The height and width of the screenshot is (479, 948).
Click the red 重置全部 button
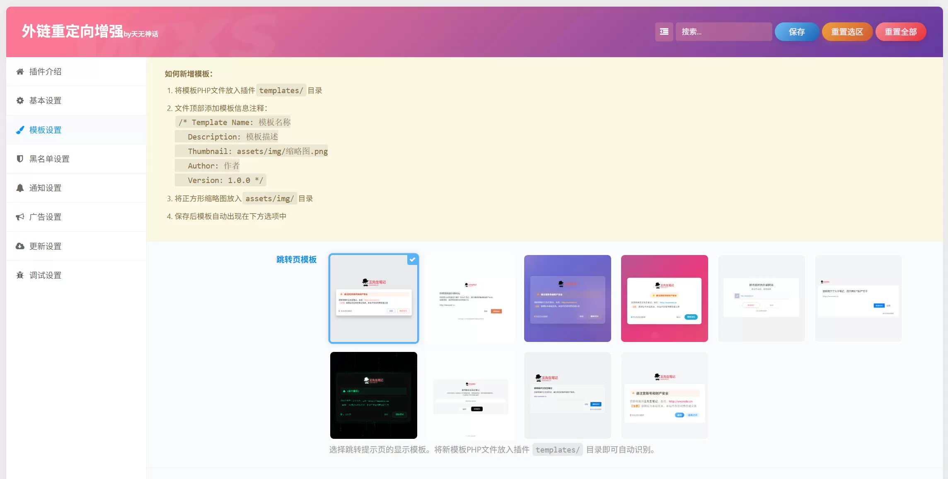click(901, 32)
